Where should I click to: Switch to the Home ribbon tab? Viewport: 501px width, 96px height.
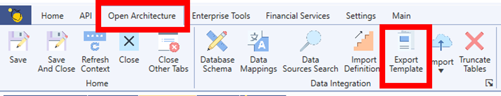52,16
